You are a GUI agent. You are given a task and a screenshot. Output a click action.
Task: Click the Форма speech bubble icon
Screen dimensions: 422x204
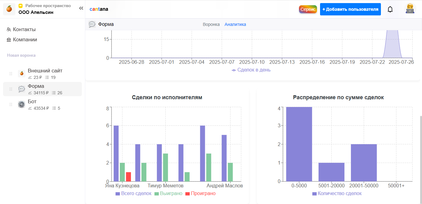[21, 89]
